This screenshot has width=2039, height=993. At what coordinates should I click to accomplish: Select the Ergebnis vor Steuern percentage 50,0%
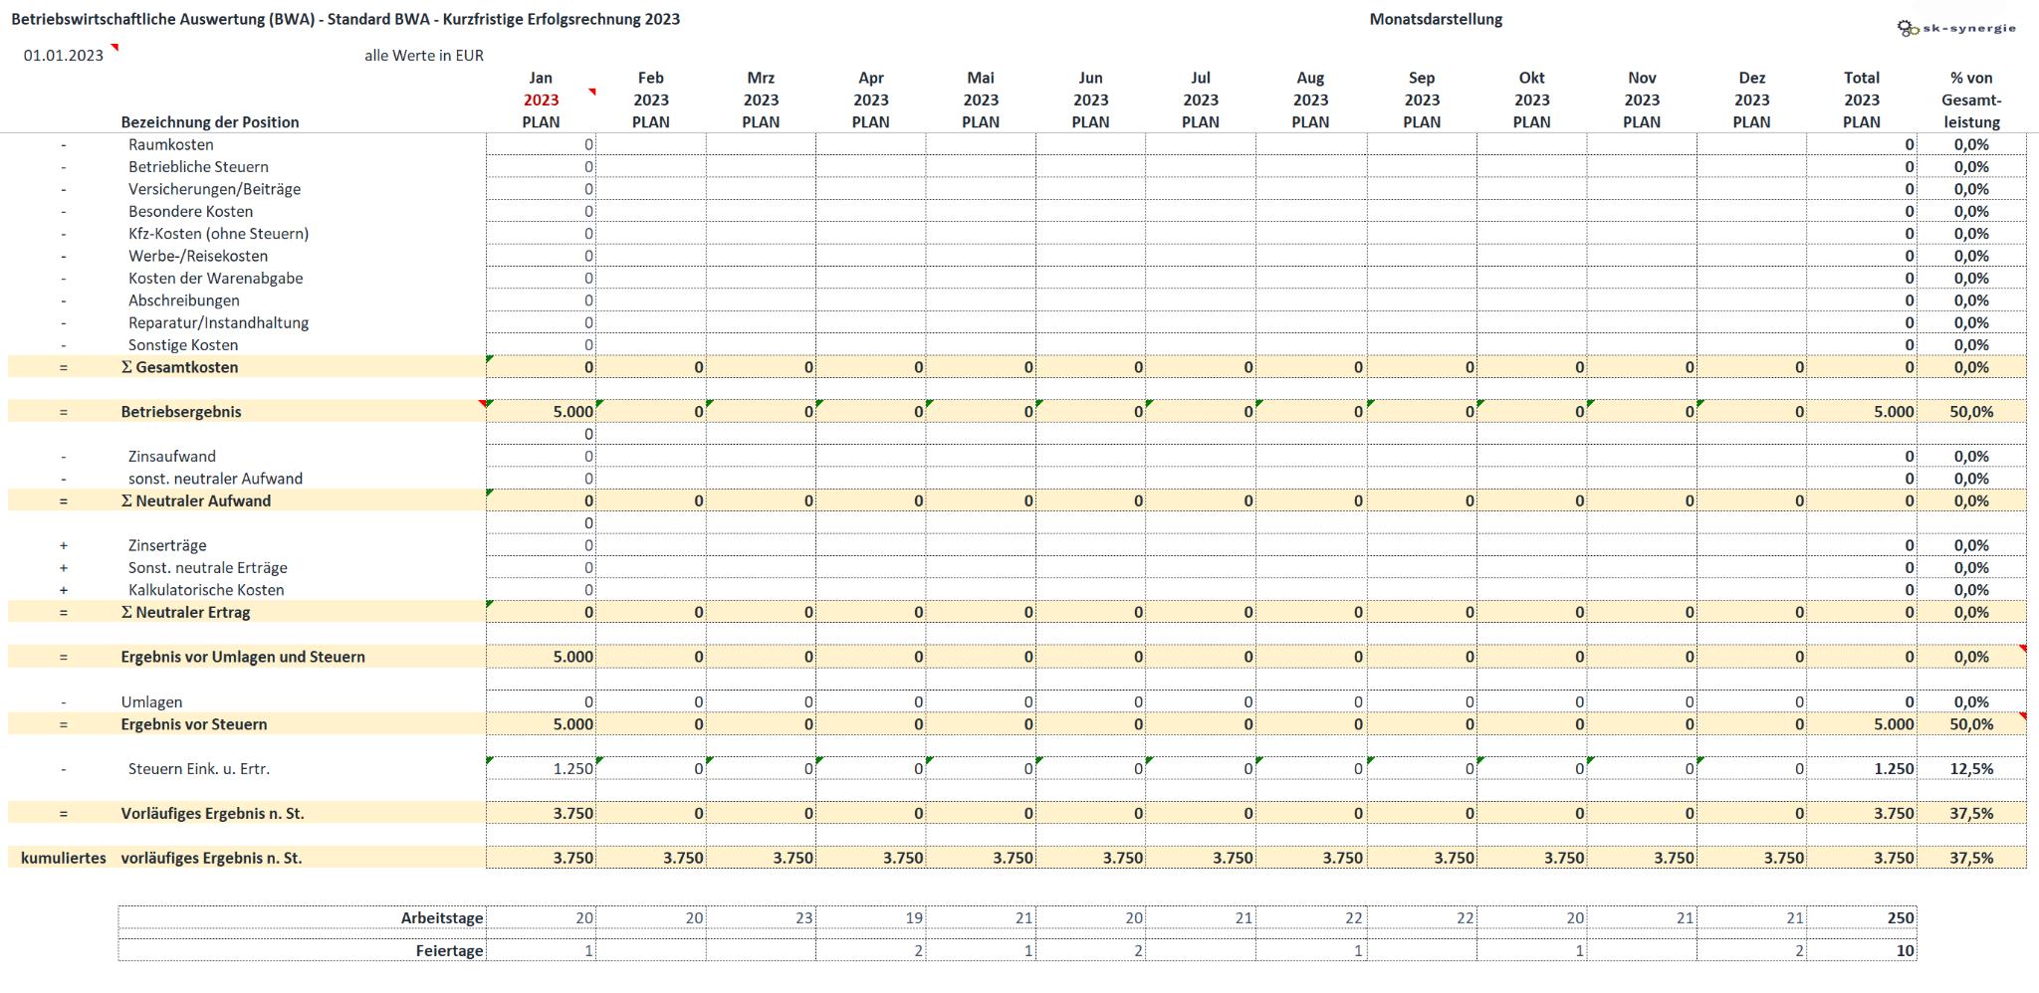tap(1971, 724)
